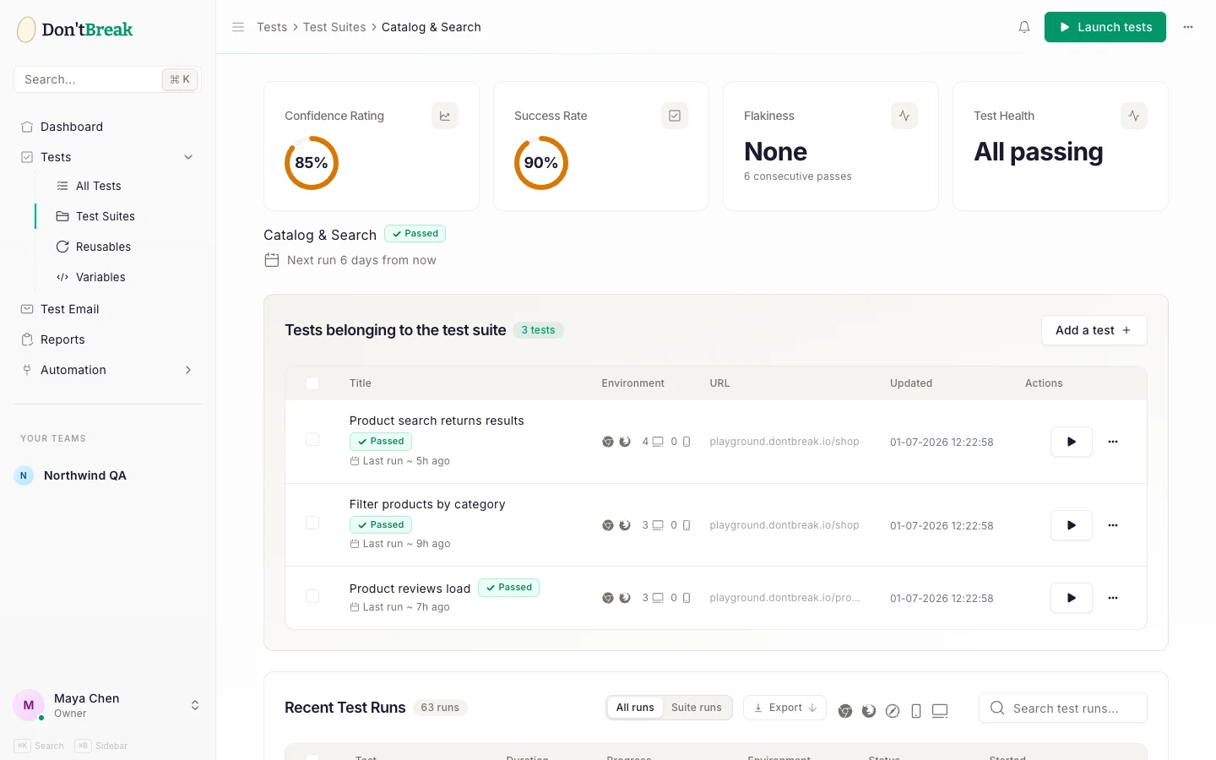This screenshot has width=1216, height=760.
Task: Run the Product search returns results test
Action: (x=1072, y=442)
